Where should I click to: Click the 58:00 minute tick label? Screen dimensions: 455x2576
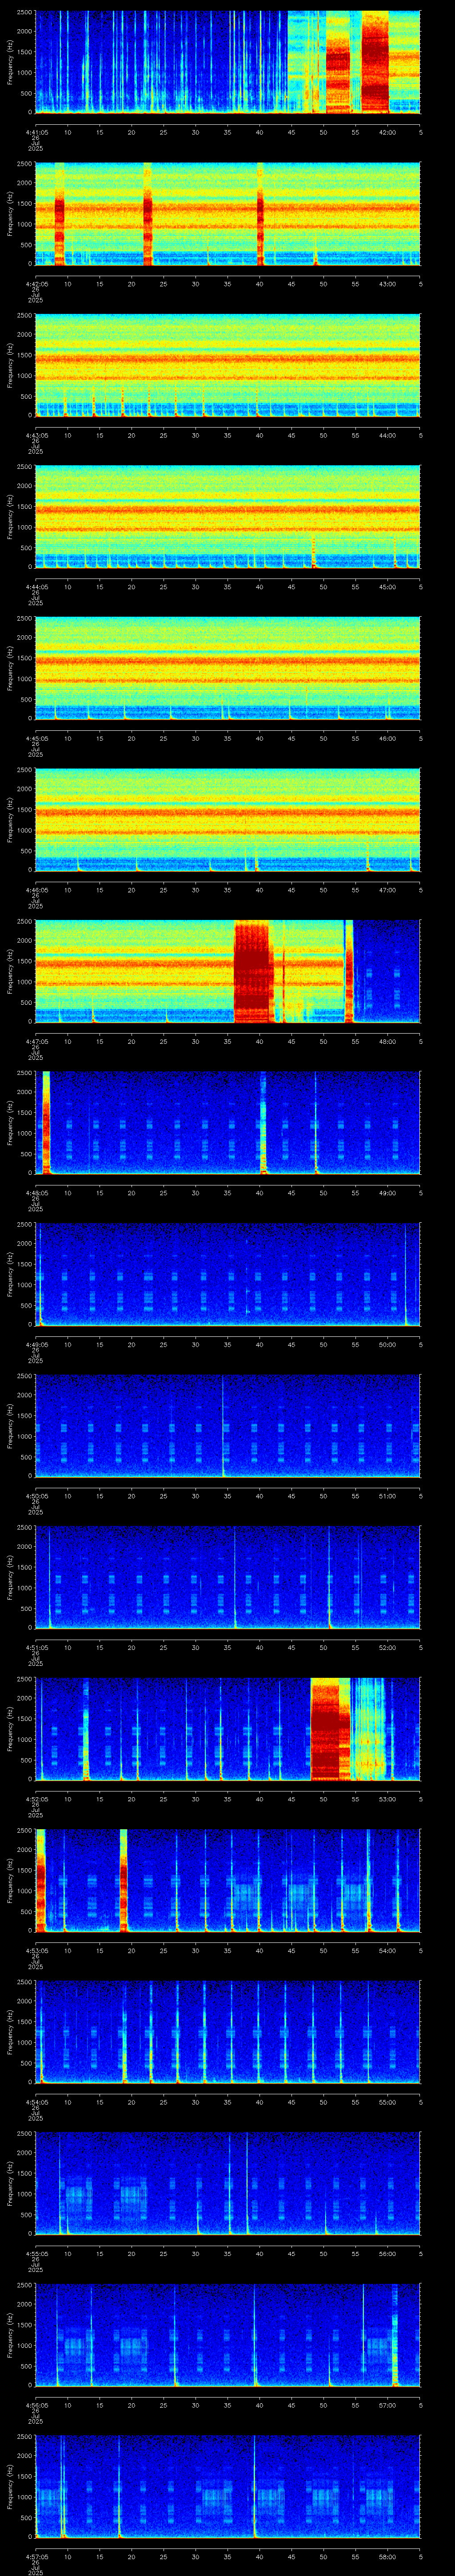pos(387,2556)
